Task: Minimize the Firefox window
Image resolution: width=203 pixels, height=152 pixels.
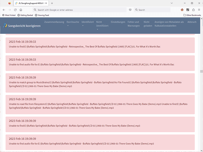Action: (185, 3)
